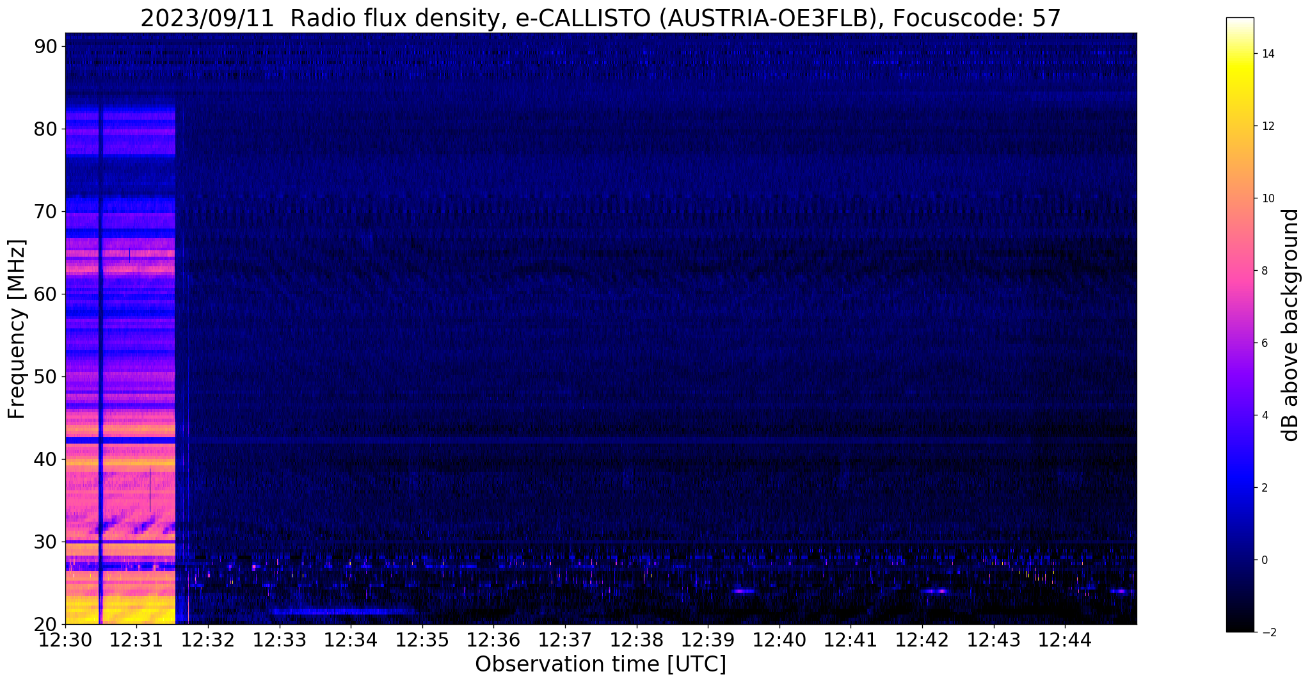Click the 12:38 time tick label
Viewport: 1310px width, 683px height.
[x=637, y=639]
